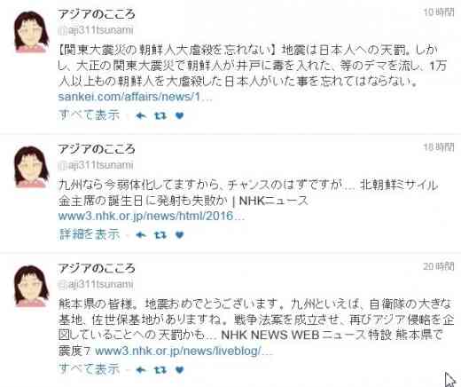The width and height of the screenshot is (461, 387).
Task: Open @aji311tsunami handle in third tweet
Action: click(96, 284)
